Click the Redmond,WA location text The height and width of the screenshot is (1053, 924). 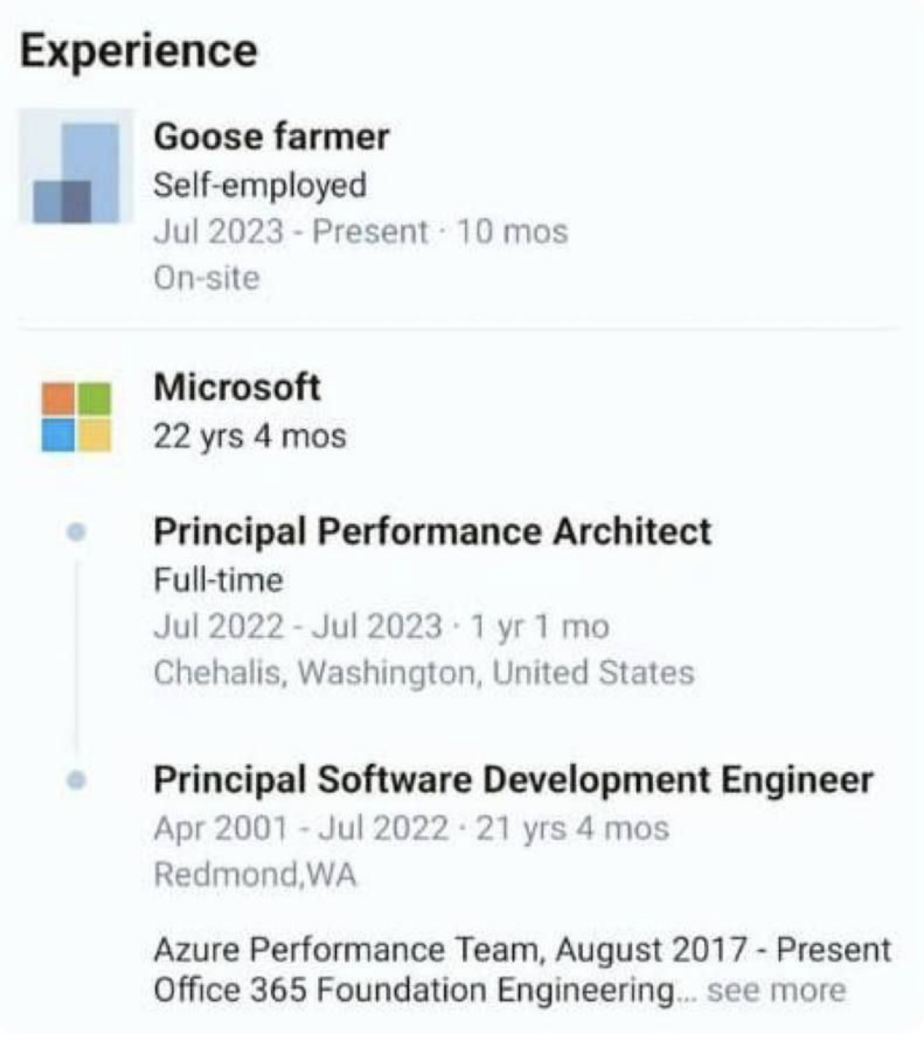point(254,875)
